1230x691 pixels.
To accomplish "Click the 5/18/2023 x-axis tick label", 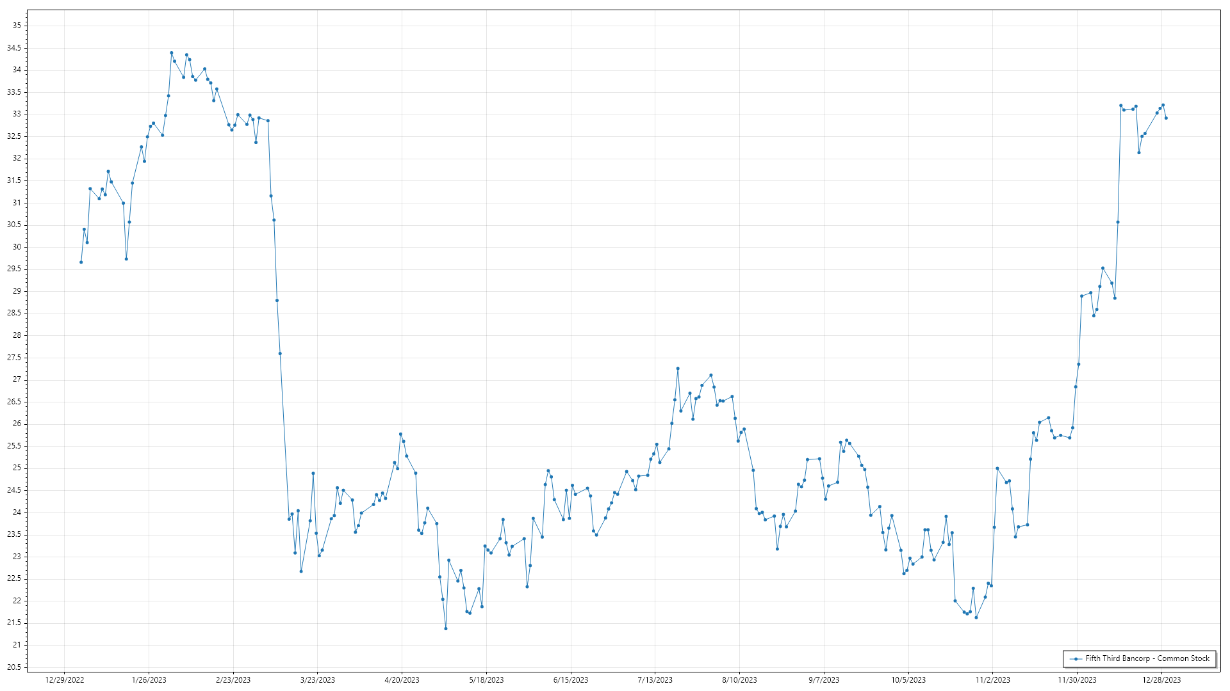I will tap(486, 680).
